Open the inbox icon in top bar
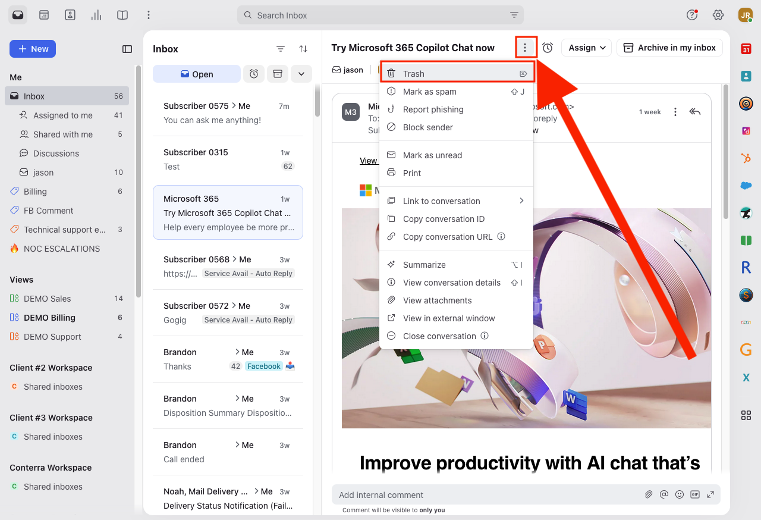This screenshot has height=520, width=761. point(18,15)
